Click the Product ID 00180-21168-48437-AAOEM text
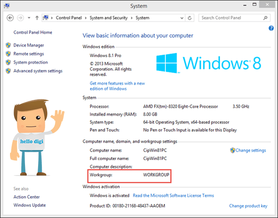 point(127,206)
